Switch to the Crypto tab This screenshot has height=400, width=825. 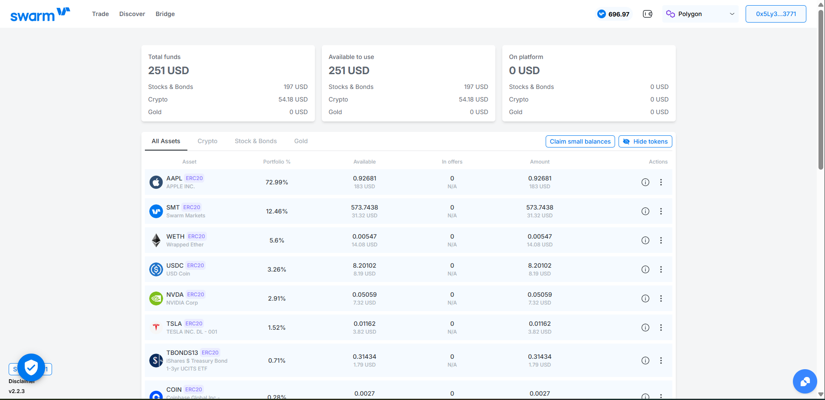(x=207, y=141)
